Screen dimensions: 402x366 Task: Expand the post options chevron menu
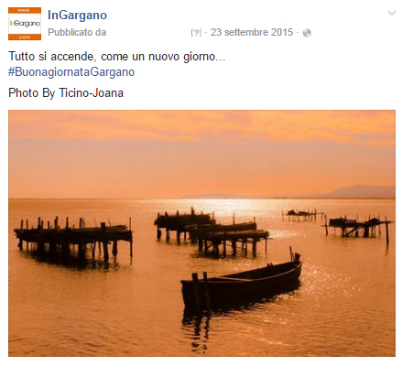coord(392,13)
